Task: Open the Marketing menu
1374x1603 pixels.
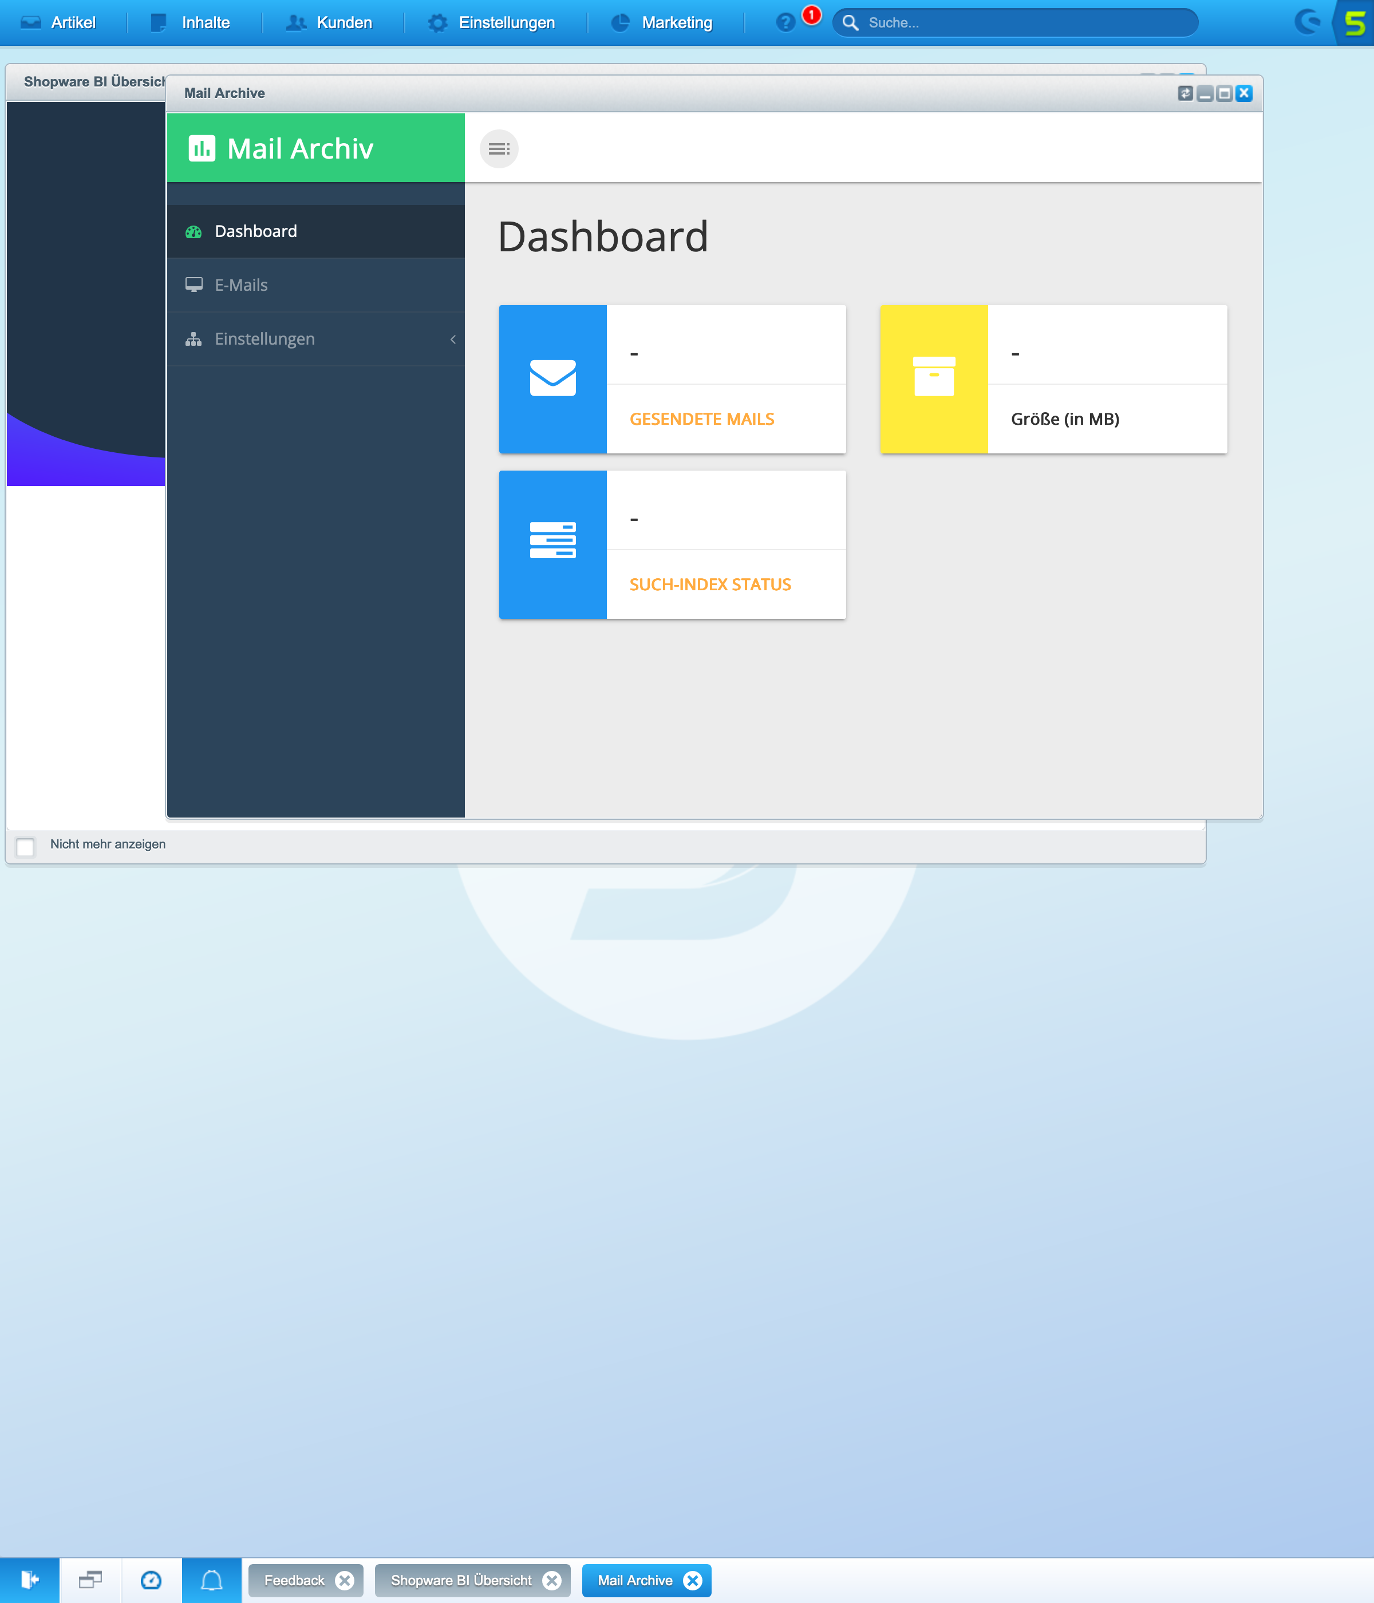Action: coord(662,22)
